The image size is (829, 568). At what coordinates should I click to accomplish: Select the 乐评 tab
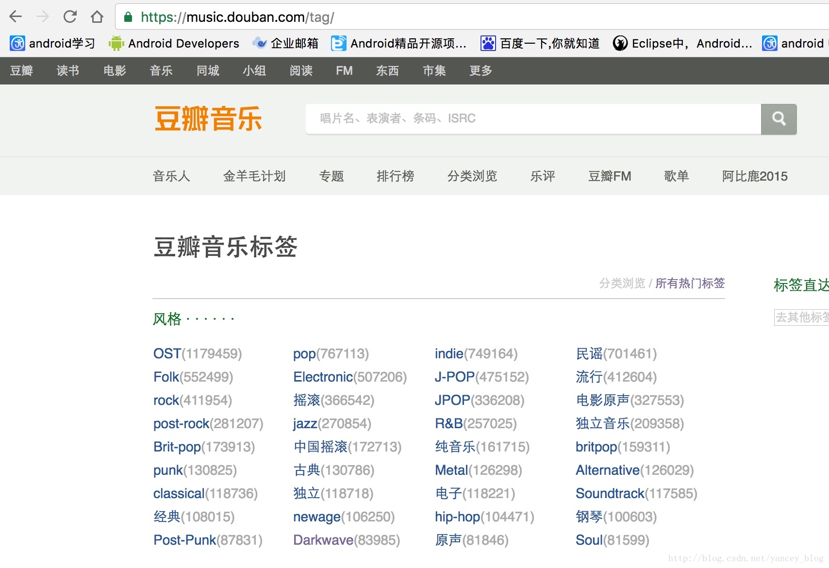tap(543, 176)
